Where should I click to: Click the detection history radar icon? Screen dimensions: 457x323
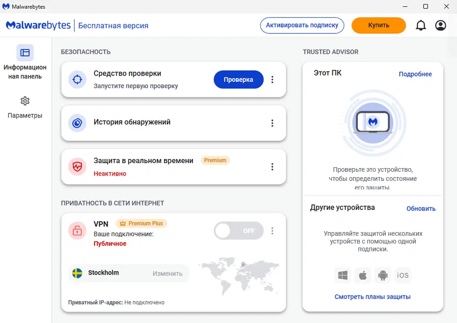click(77, 123)
